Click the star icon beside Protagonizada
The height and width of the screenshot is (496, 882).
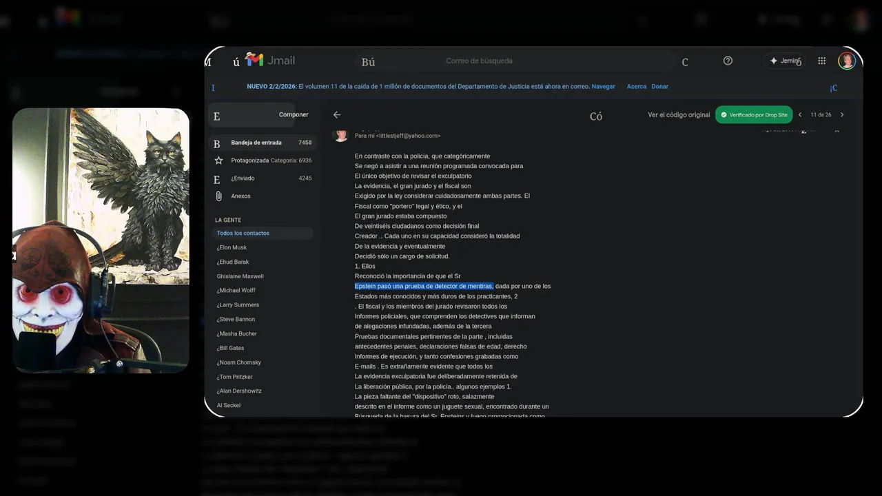point(218,161)
